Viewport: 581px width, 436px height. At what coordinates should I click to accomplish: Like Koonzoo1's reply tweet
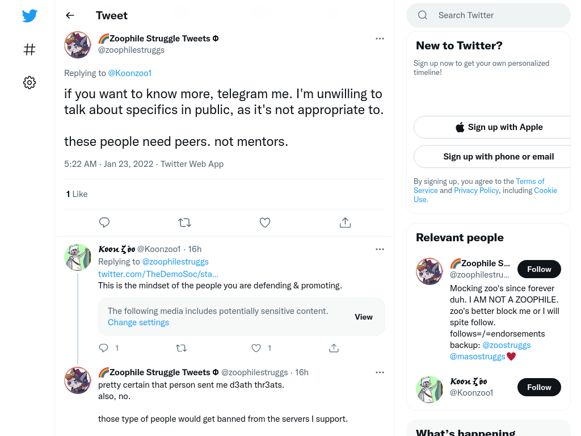coord(256,348)
